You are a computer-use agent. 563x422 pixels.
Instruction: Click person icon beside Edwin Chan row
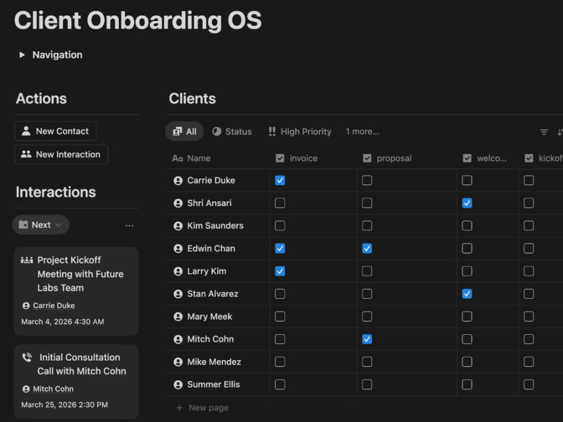tap(178, 248)
